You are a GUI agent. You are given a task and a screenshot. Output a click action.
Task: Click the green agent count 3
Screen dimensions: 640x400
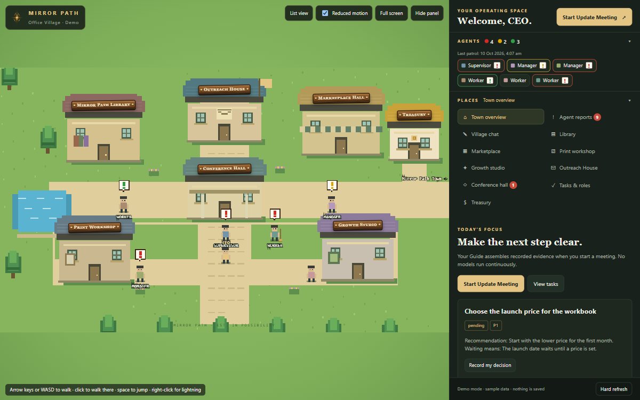[515, 42]
